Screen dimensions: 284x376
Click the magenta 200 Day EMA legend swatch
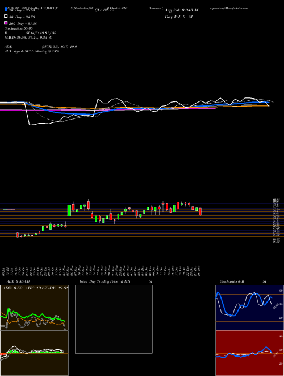coord(6,23)
